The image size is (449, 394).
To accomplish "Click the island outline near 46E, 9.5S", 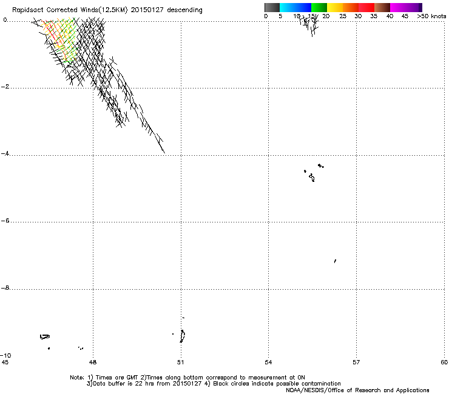I will coord(45,337).
